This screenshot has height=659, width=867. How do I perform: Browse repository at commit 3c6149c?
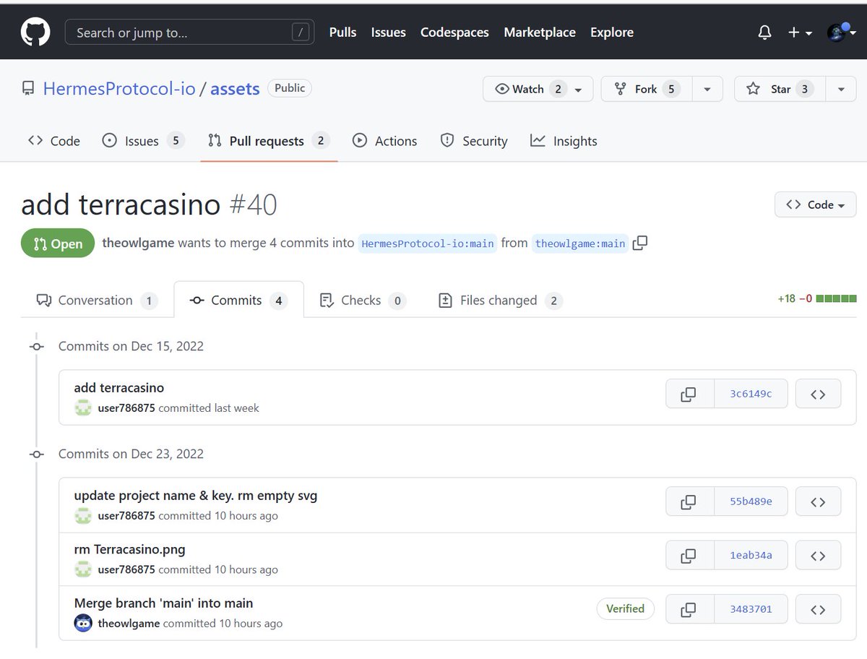click(818, 394)
